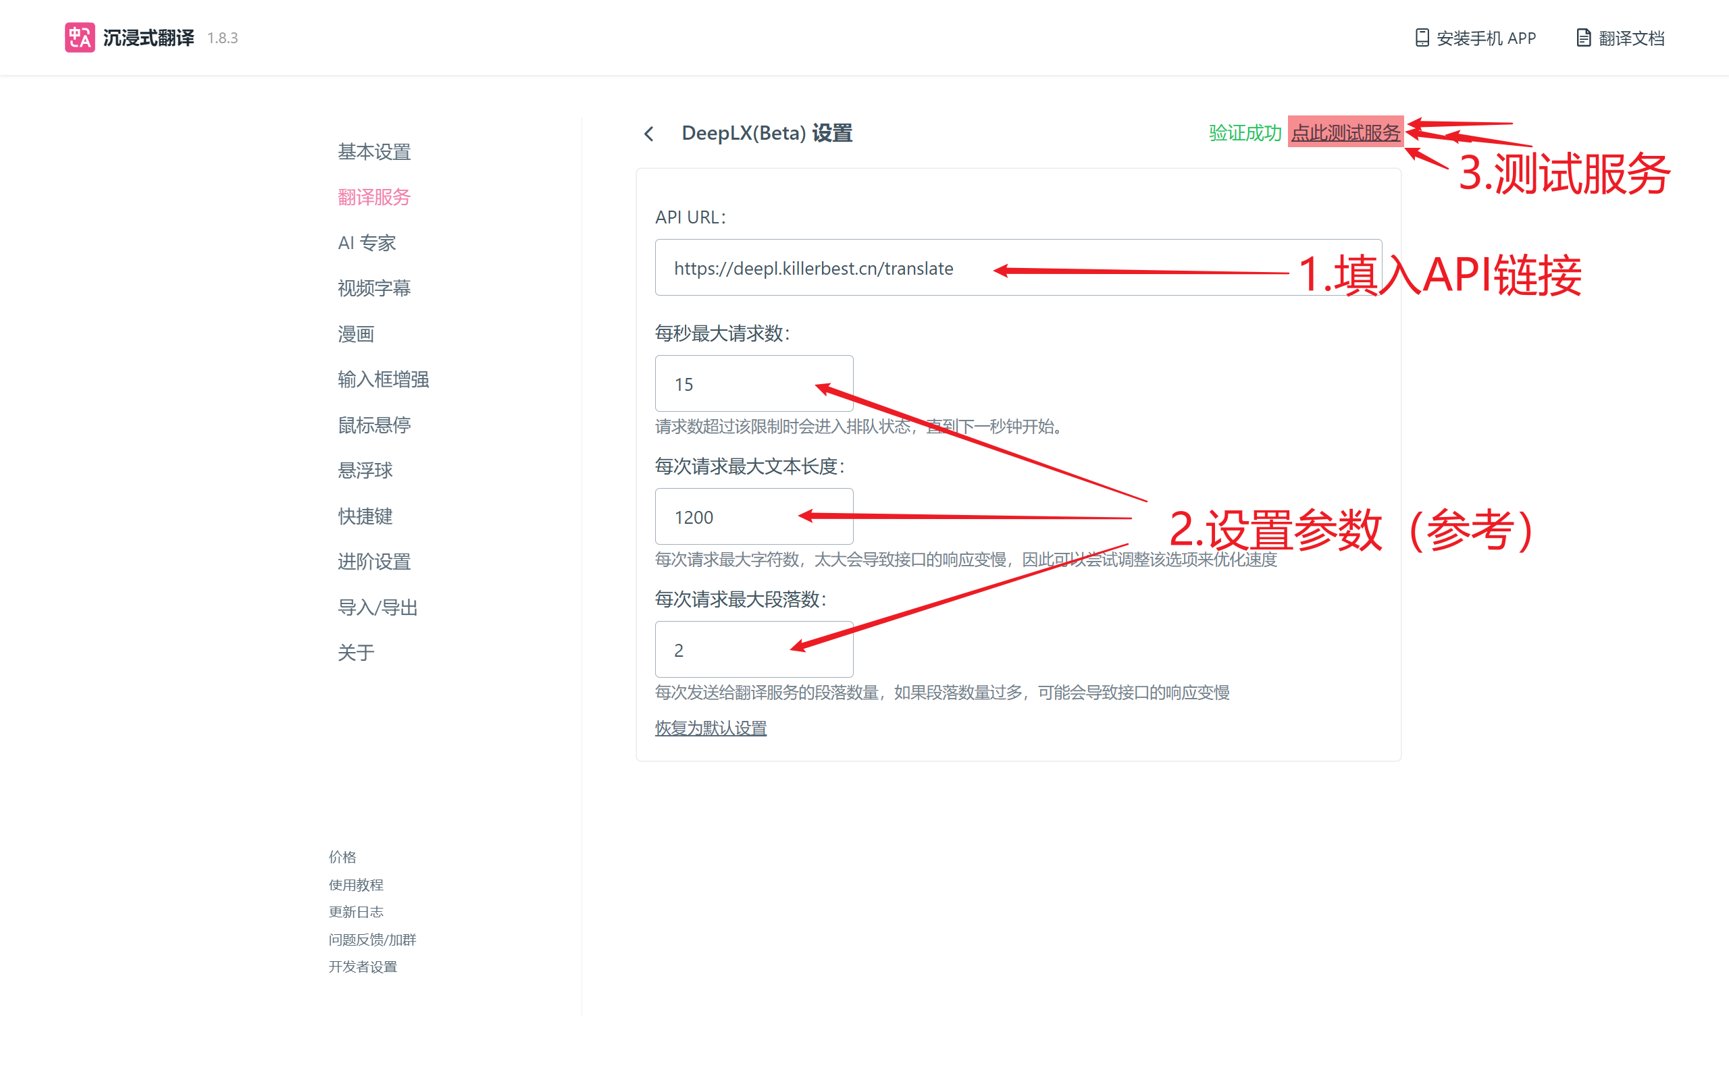
Task: Click 点此测试服务 to test the service
Action: pyautogui.click(x=1345, y=132)
